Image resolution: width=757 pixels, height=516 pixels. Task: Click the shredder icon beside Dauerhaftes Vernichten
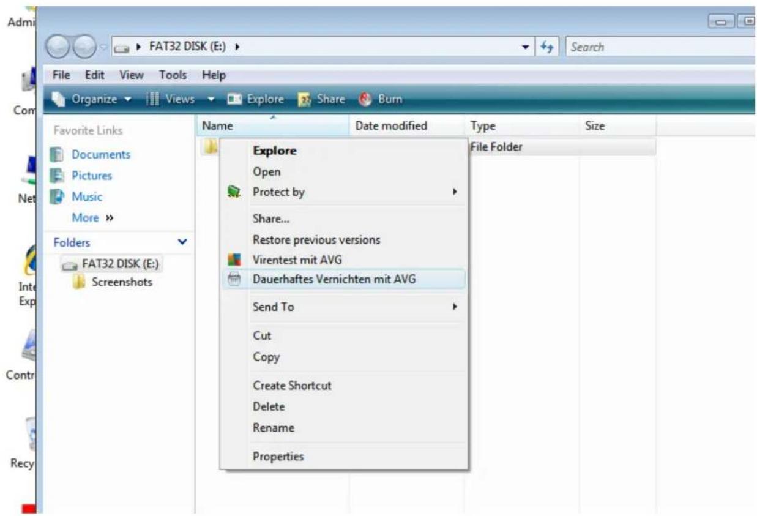click(x=234, y=279)
